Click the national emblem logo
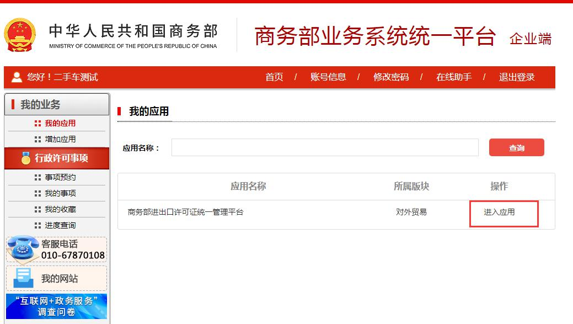The width and height of the screenshot is (573, 324). [19, 35]
